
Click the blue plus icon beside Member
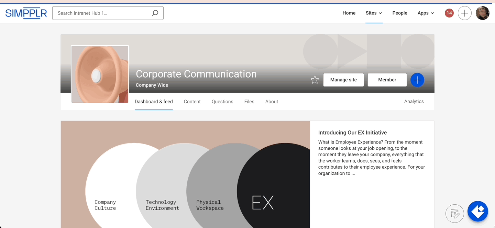417,80
